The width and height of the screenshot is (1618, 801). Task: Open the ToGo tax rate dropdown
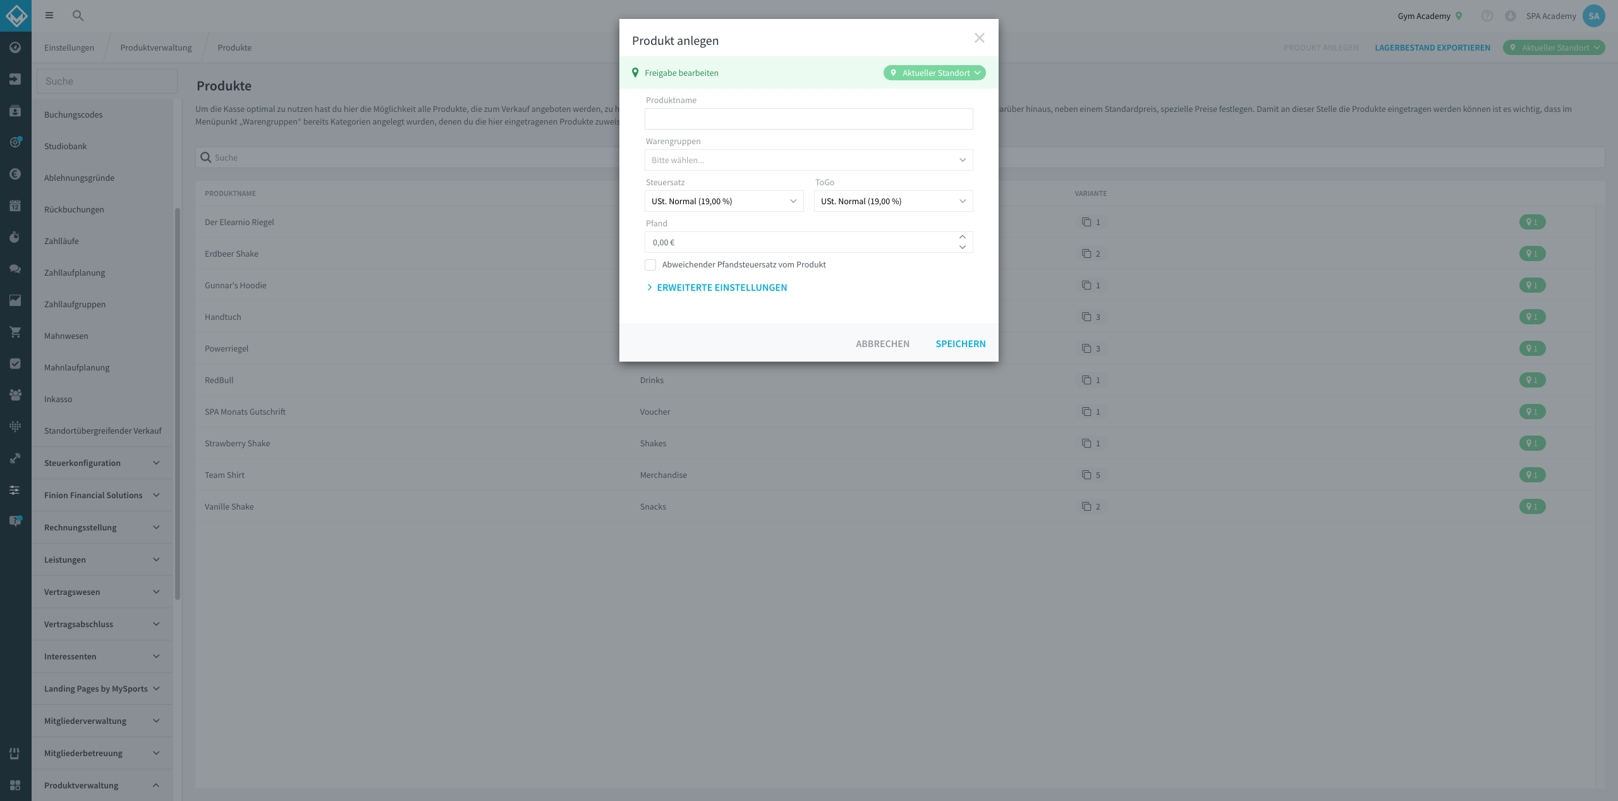(x=893, y=201)
